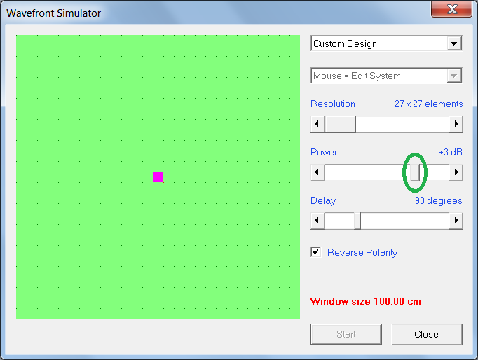Increase Delay with the right arrow
This screenshot has height=360, width=478.
[456, 221]
